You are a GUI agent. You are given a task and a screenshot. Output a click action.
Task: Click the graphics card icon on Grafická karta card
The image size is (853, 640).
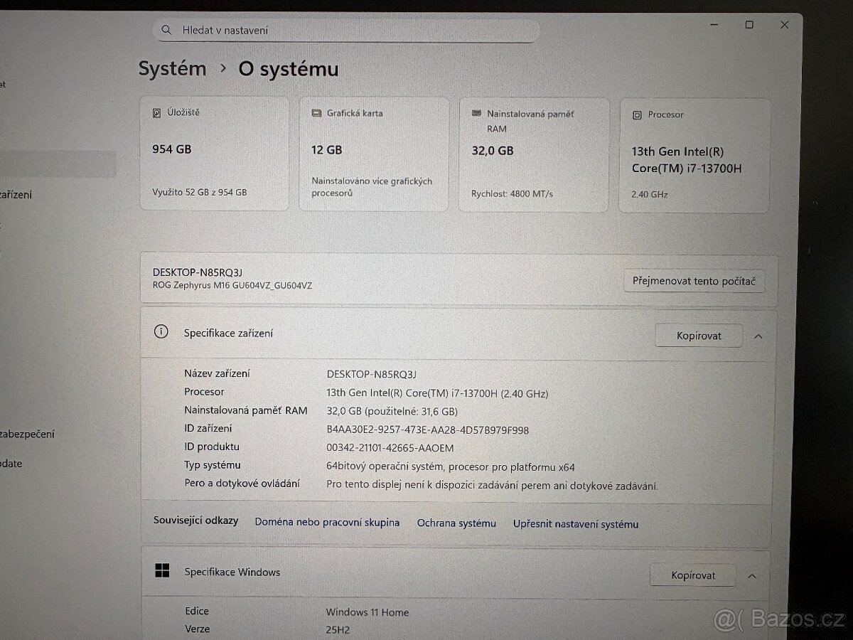[316, 112]
